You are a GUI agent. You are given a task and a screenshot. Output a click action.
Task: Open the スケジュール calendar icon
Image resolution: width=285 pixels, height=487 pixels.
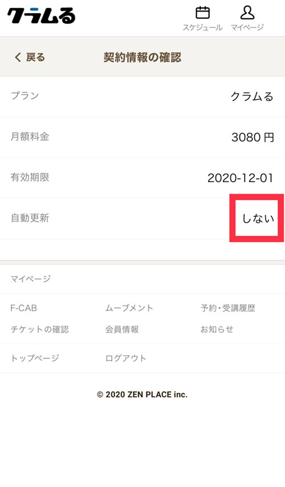pyautogui.click(x=202, y=13)
